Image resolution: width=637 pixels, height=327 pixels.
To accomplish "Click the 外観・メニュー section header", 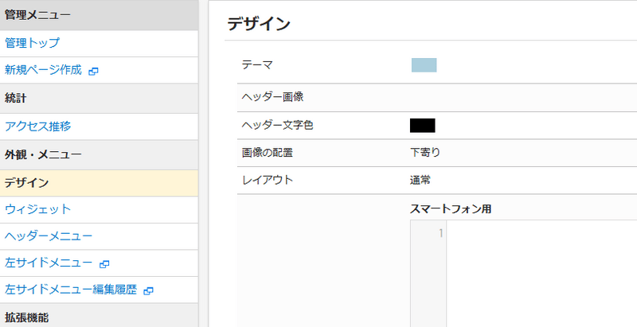I will pyautogui.click(x=99, y=154).
